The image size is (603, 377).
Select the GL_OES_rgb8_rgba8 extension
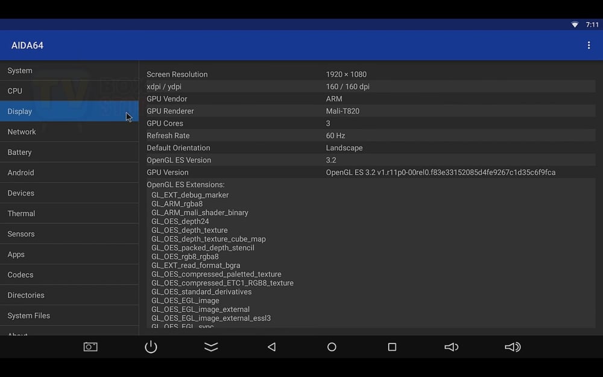pyautogui.click(x=185, y=256)
